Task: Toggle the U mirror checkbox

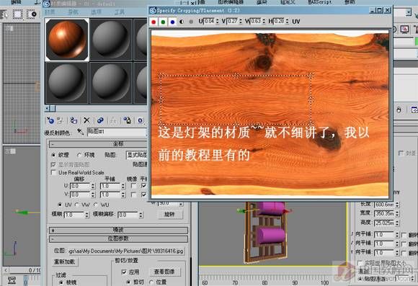Action: 134,186
